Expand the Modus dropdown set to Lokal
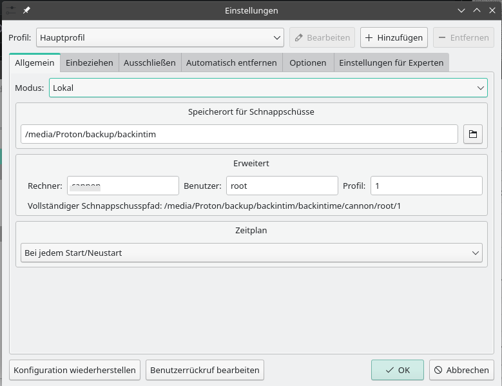This screenshot has width=502, height=386. pos(267,88)
